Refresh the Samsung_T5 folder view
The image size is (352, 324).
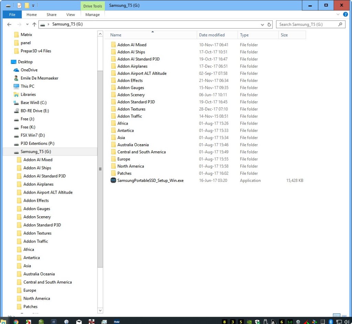click(x=269, y=24)
